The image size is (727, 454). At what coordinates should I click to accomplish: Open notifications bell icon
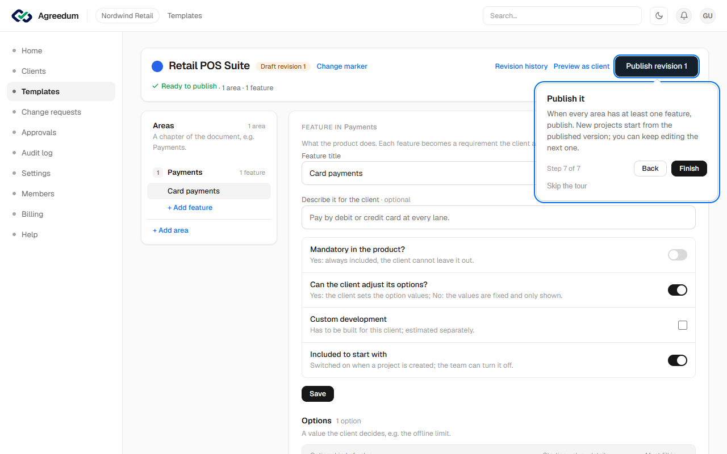(x=684, y=16)
